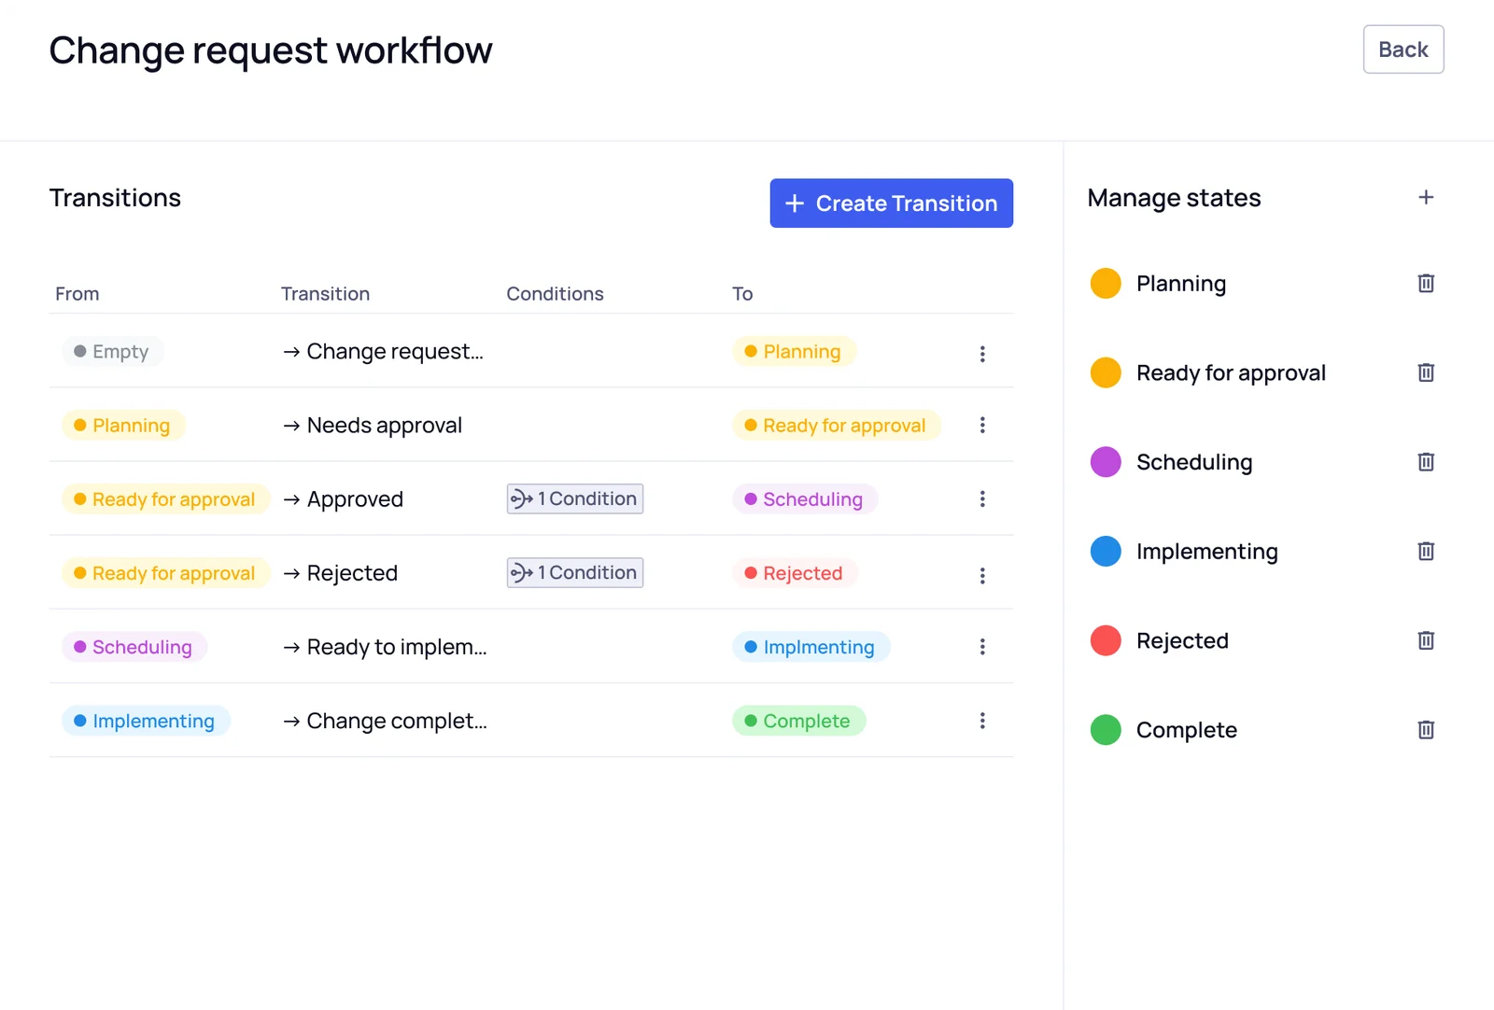Select the Needs approval transition name
1494x1010 pixels.
point(384,425)
